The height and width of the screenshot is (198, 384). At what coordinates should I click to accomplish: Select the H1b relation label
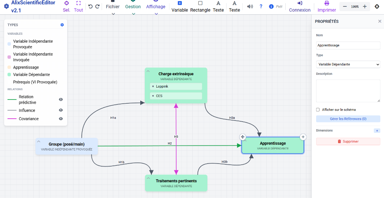click(121, 162)
